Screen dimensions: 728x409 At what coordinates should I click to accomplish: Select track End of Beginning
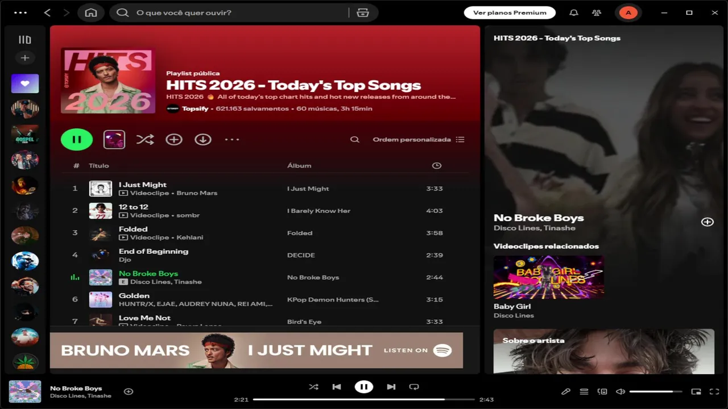click(x=154, y=251)
